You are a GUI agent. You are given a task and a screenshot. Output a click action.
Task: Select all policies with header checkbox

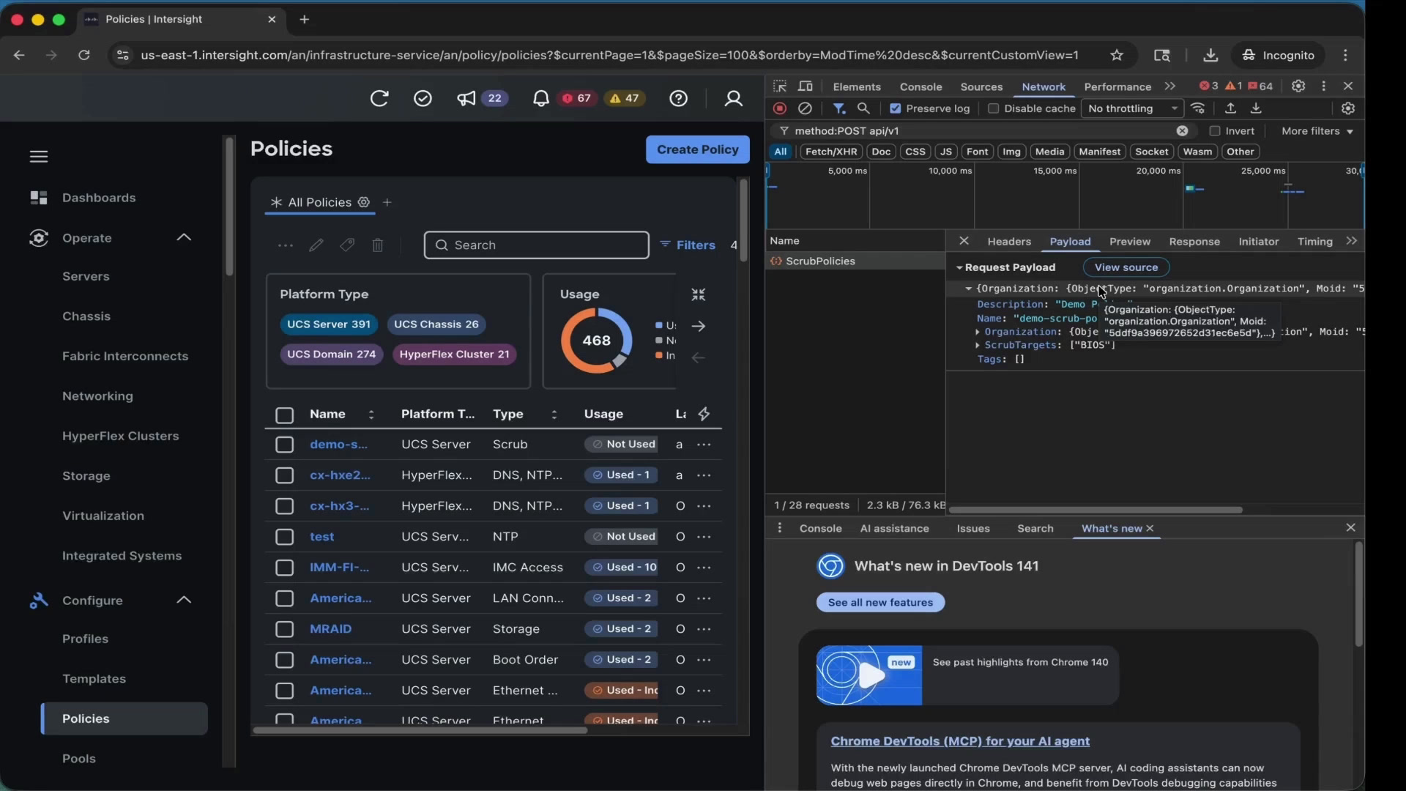[x=284, y=415]
